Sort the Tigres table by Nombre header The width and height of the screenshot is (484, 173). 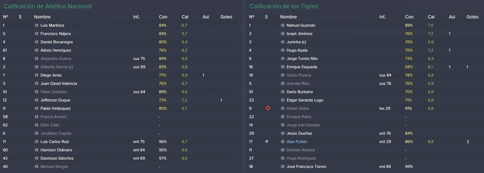point(288,17)
